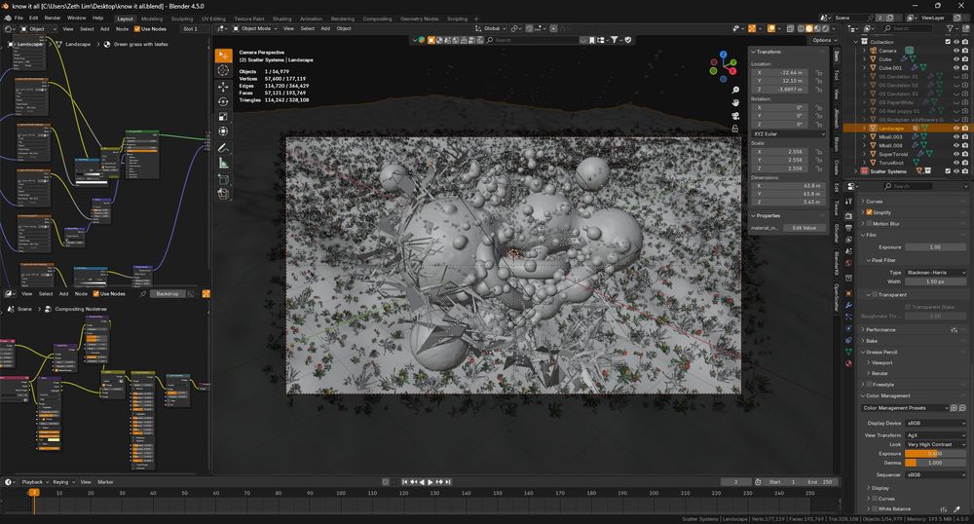Switch to the Scripting workspace tab

[x=457, y=19]
